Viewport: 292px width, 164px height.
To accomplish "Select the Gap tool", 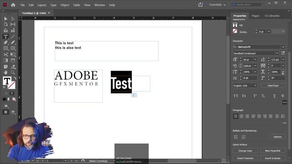I will (x=13, y=24).
